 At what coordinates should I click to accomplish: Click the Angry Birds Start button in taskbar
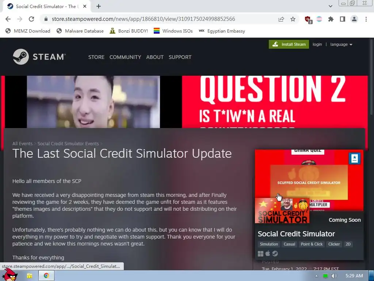pos(10,275)
